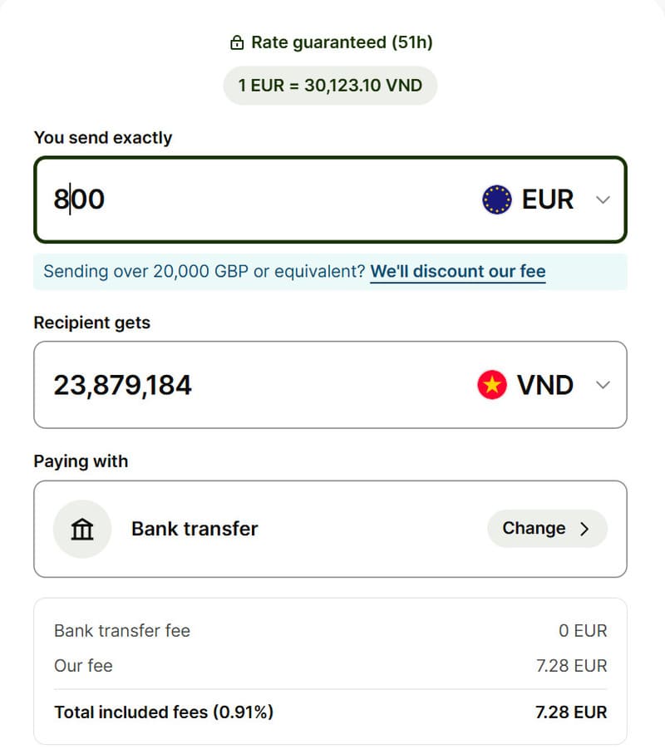Click into the You send exactly amount field

(x=249, y=200)
